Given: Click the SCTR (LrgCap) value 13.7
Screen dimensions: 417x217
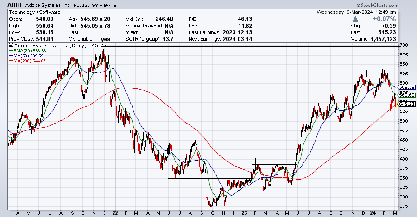Looking at the screenshot, I should [x=168, y=39].
